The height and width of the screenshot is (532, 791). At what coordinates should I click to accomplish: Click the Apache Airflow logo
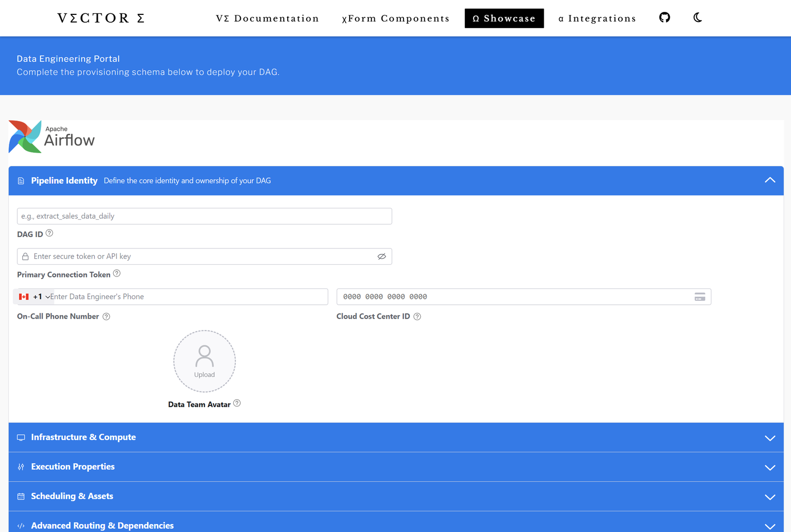coord(51,137)
